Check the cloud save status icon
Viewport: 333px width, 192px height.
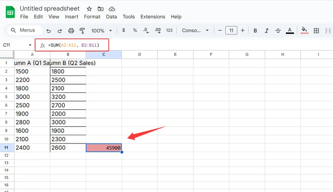pyautogui.click(x=112, y=9)
